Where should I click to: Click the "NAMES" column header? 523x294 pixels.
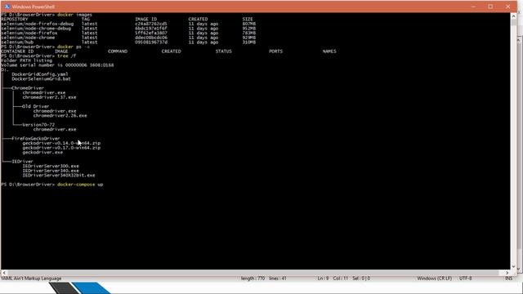pos(329,51)
